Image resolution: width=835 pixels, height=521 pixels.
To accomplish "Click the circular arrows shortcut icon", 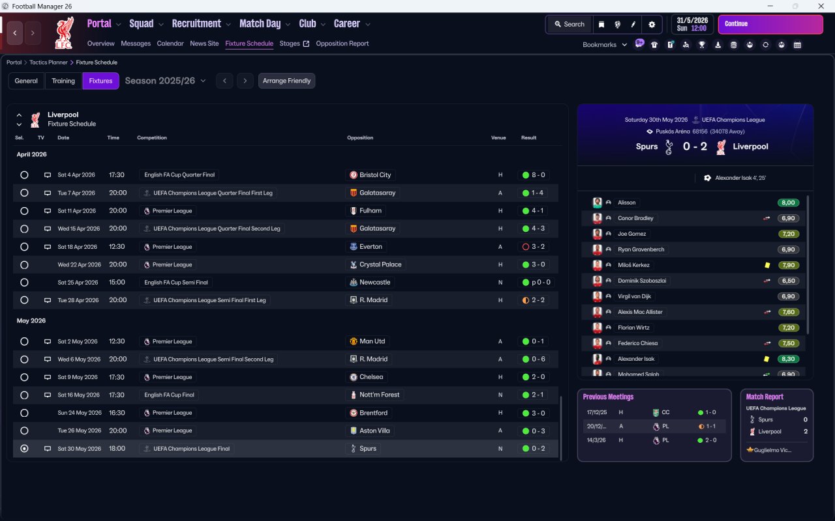I will point(766,45).
